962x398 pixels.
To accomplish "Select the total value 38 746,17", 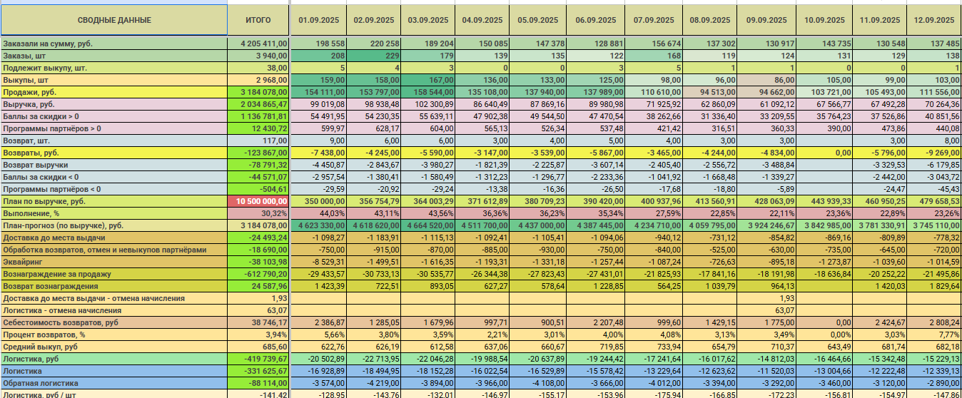I will click(258, 322).
